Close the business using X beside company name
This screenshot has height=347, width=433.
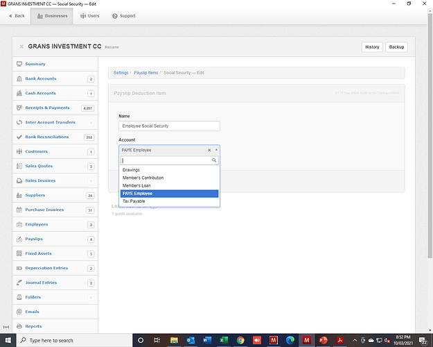point(21,46)
